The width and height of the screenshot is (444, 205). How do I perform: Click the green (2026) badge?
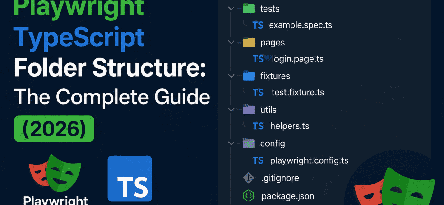tap(54, 129)
